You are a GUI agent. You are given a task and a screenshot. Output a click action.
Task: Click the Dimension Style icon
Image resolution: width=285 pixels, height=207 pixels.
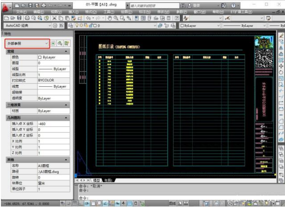(227, 18)
